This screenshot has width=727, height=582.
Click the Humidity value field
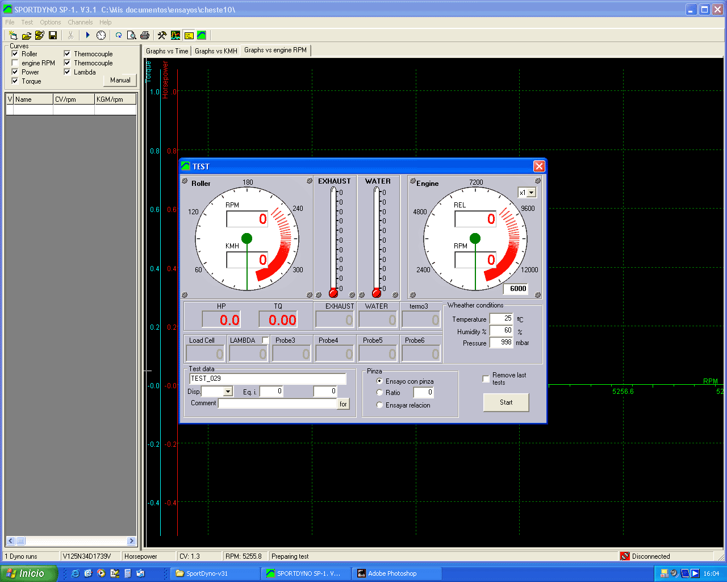point(501,331)
